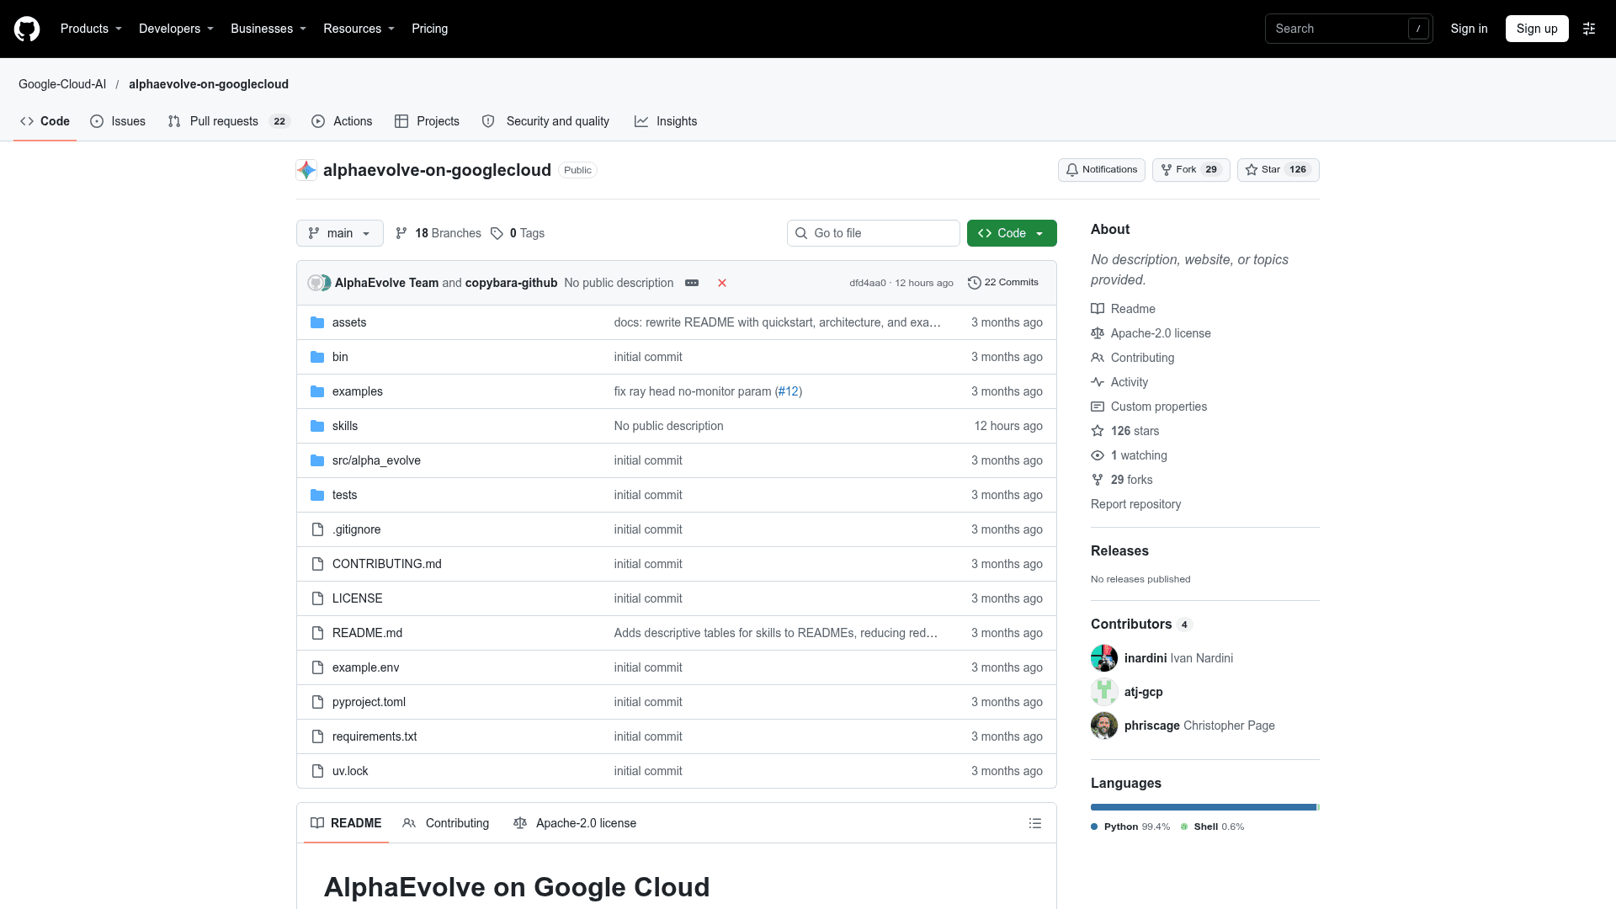Open Report repository link

click(x=1135, y=504)
